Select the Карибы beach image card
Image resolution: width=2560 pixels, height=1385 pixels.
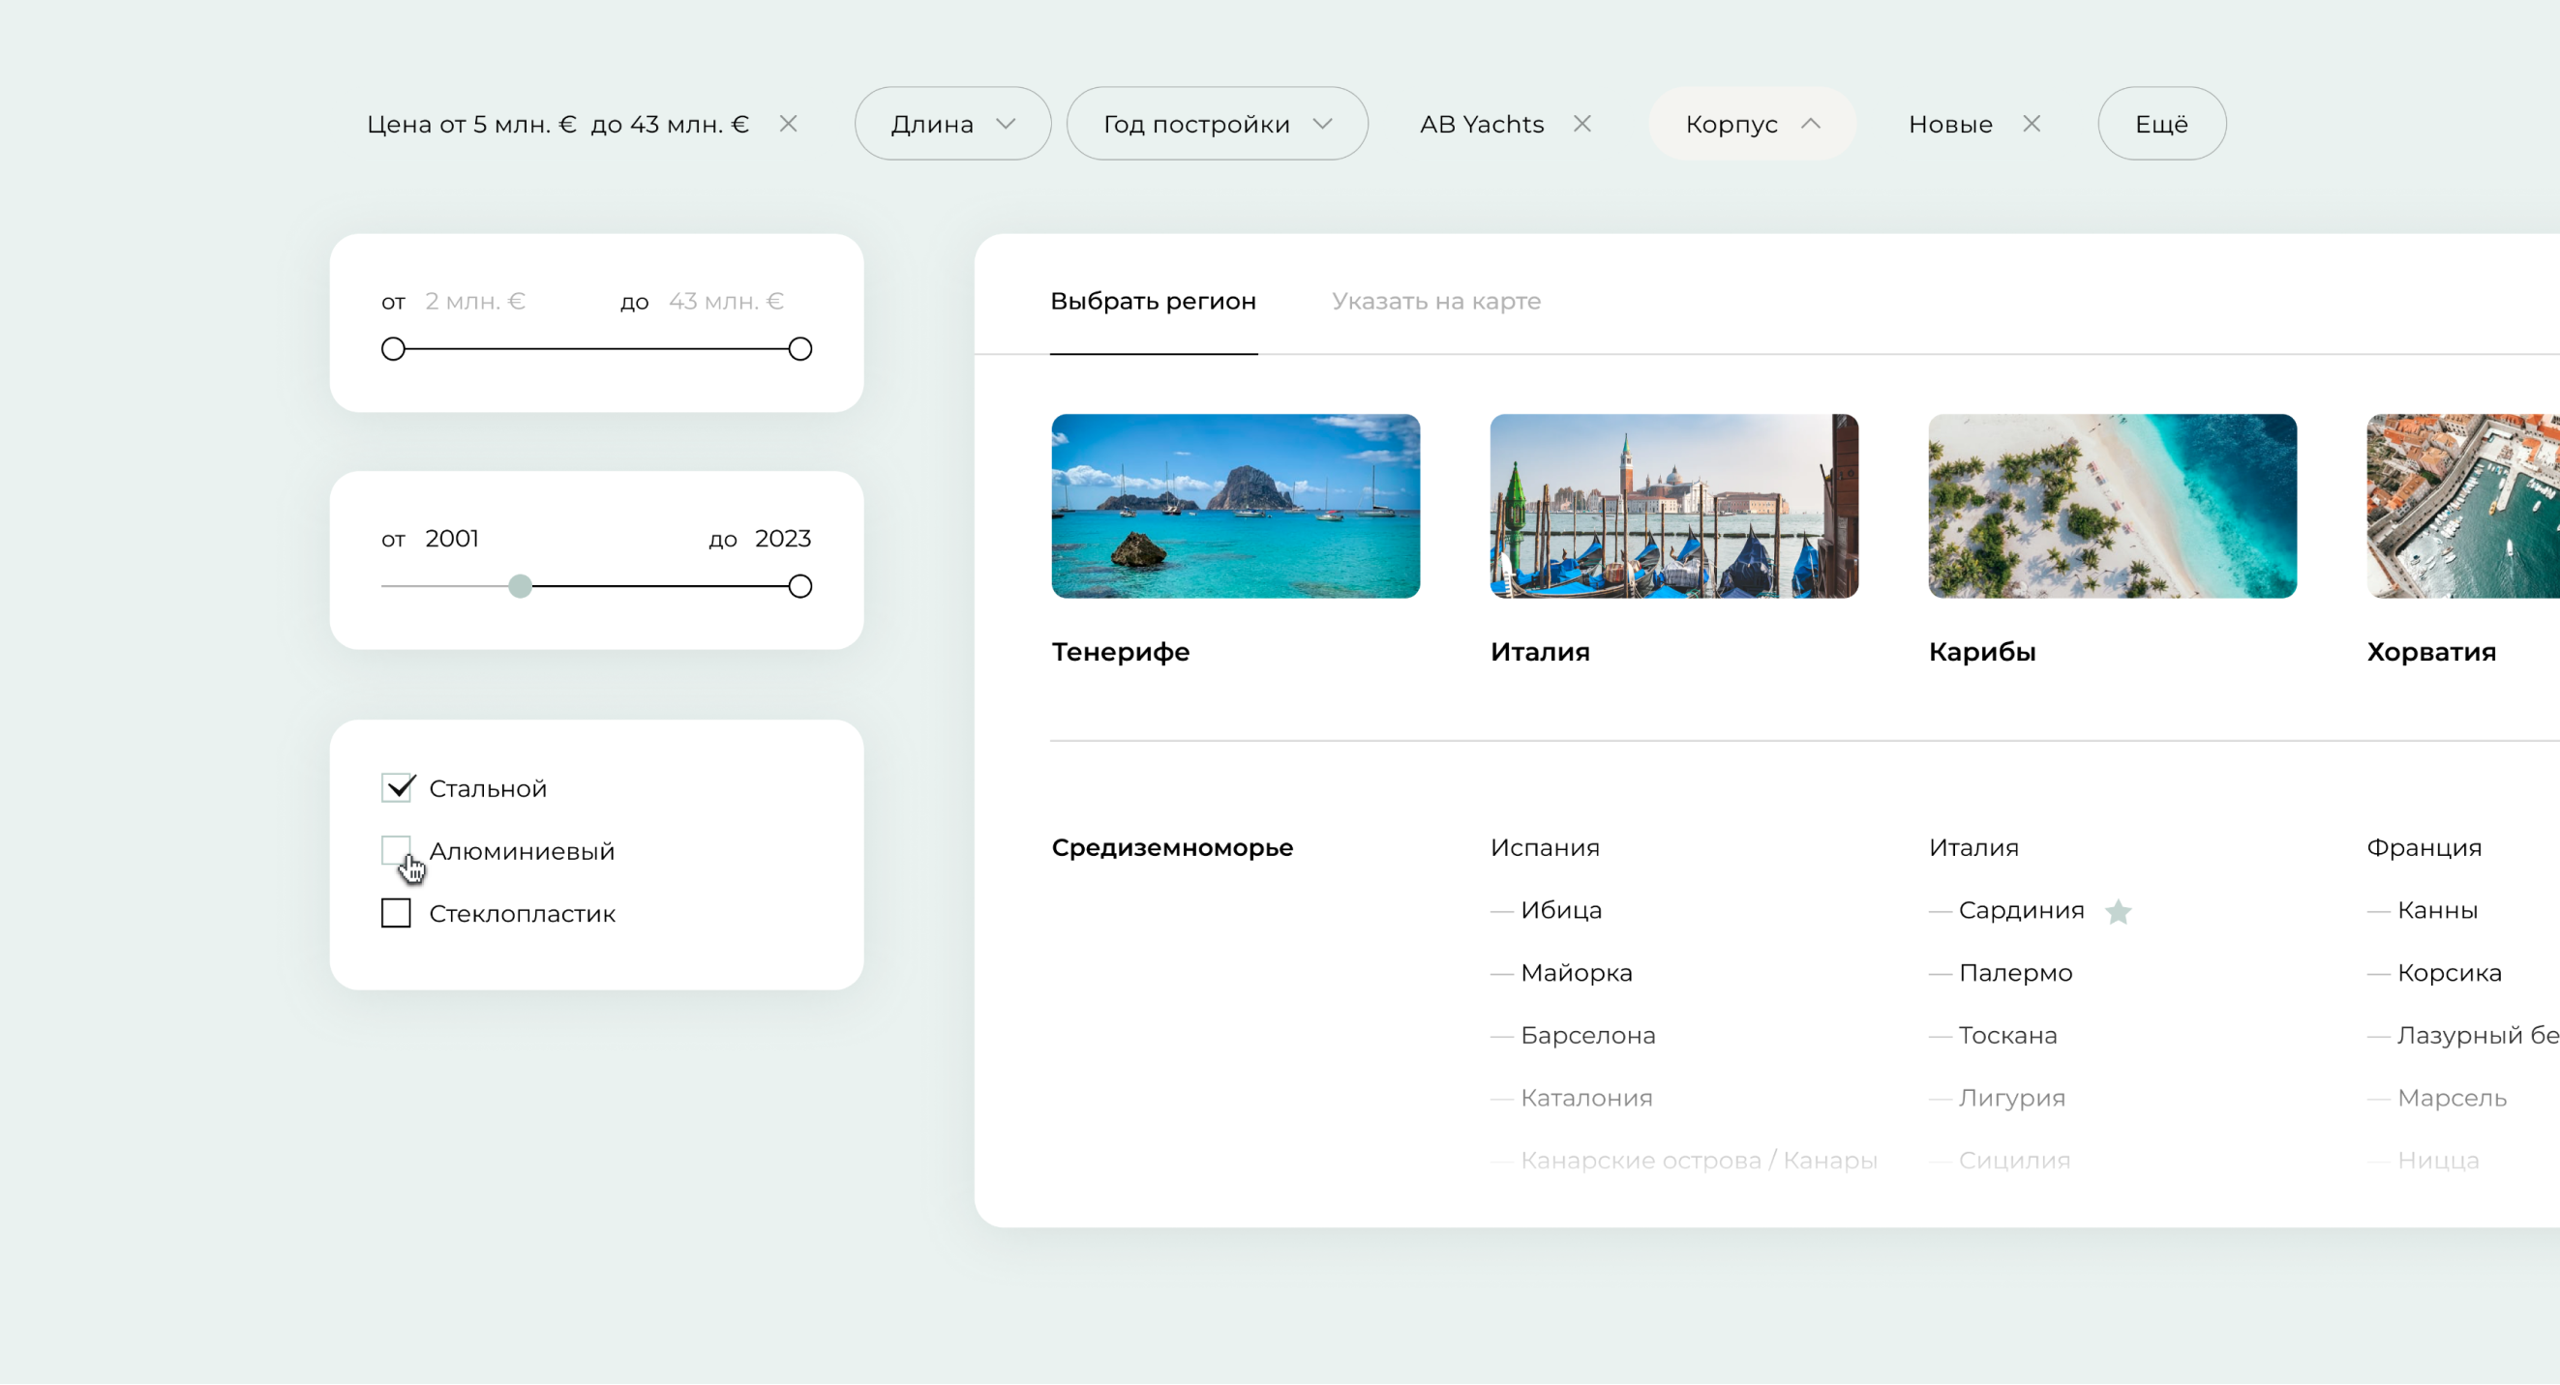point(2112,507)
